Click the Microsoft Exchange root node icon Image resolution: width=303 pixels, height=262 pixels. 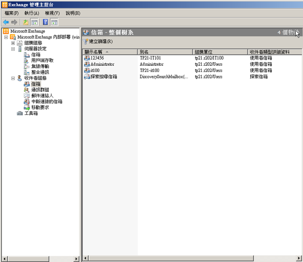point(6,31)
